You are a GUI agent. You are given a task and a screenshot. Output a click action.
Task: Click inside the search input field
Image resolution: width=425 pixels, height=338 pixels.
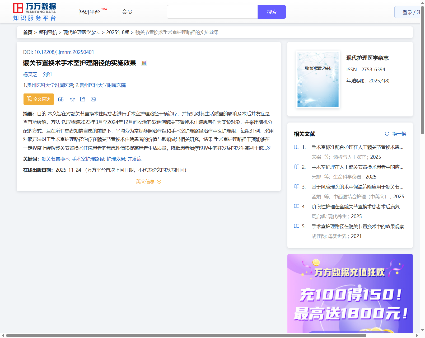pyautogui.click(x=212, y=12)
